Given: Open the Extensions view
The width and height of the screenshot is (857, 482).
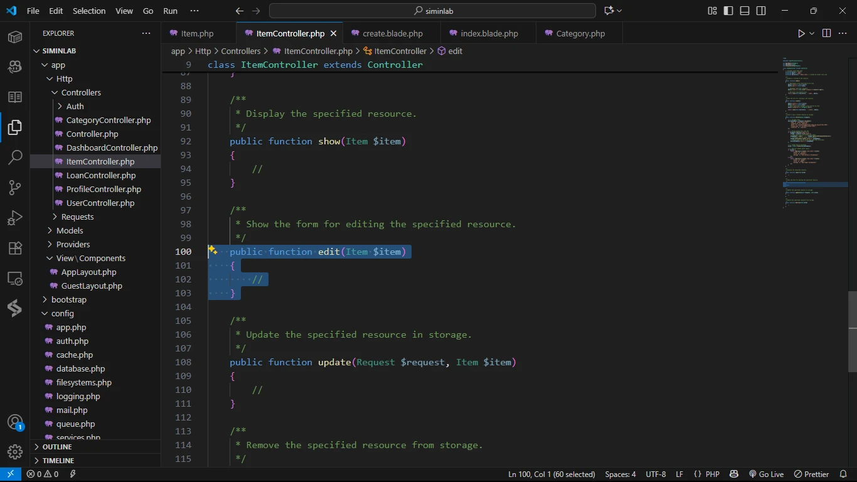Looking at the screenshot, I should 15,248.
